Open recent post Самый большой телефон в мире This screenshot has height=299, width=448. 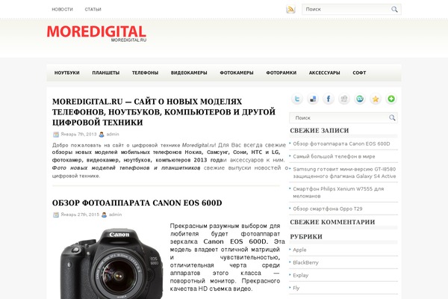[334, 156]
